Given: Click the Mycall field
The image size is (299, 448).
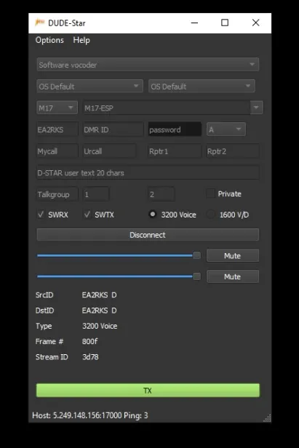Looking at the screenshot, I should [x=57, y=151].
